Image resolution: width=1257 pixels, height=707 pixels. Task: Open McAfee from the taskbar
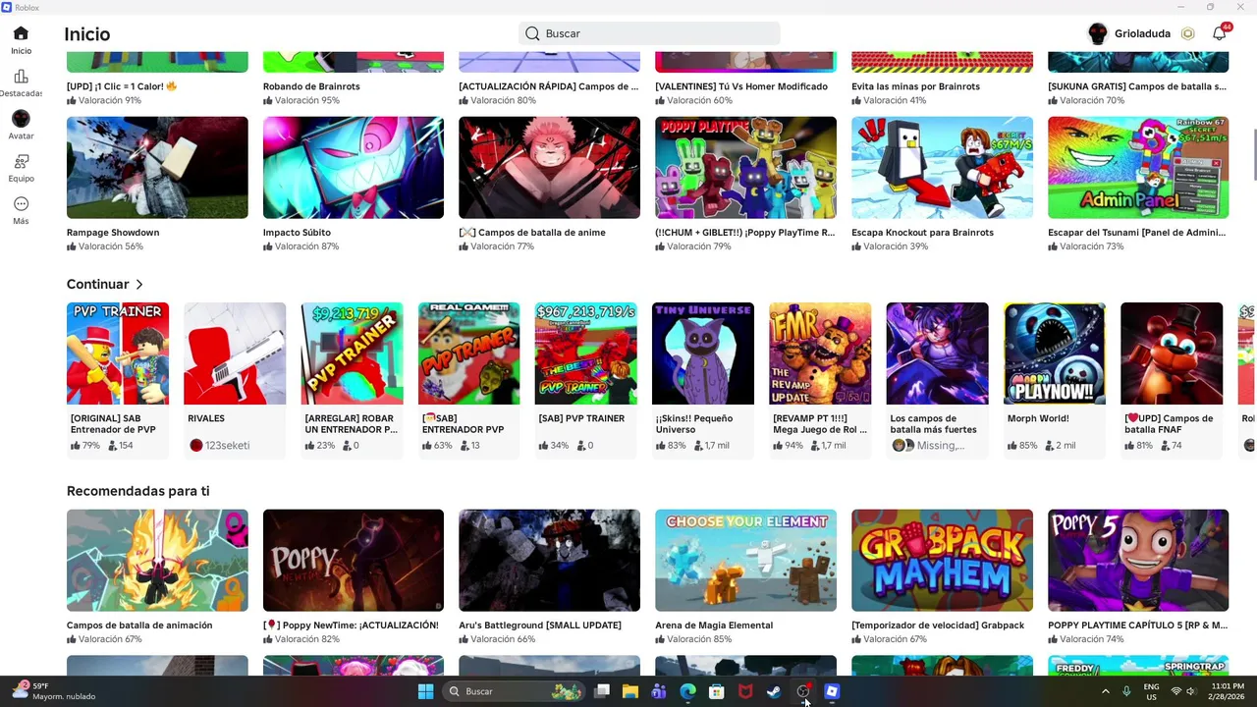(745, 691)
